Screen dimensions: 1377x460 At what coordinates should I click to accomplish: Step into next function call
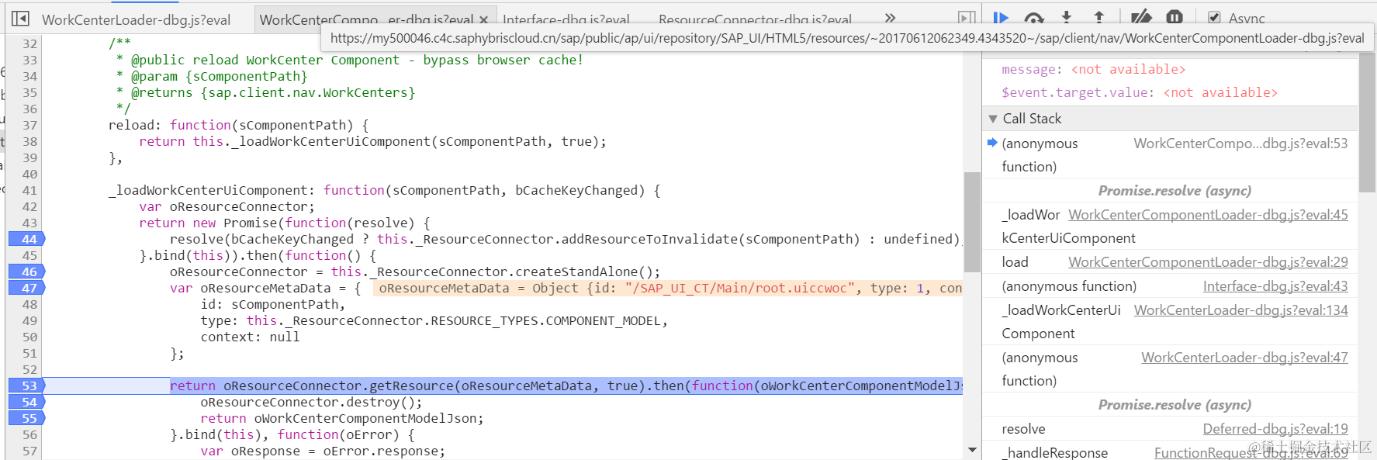[1067, 17]
